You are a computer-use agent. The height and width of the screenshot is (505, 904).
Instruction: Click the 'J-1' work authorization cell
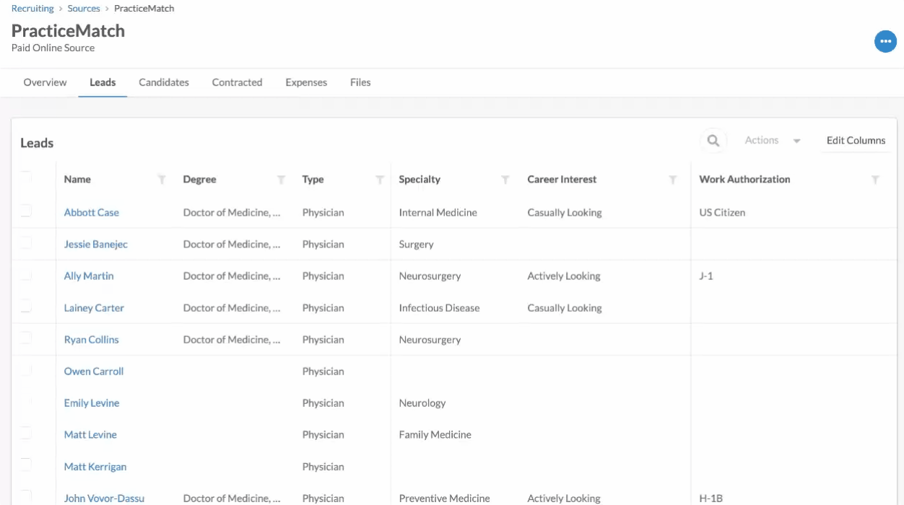coord(706,276)
